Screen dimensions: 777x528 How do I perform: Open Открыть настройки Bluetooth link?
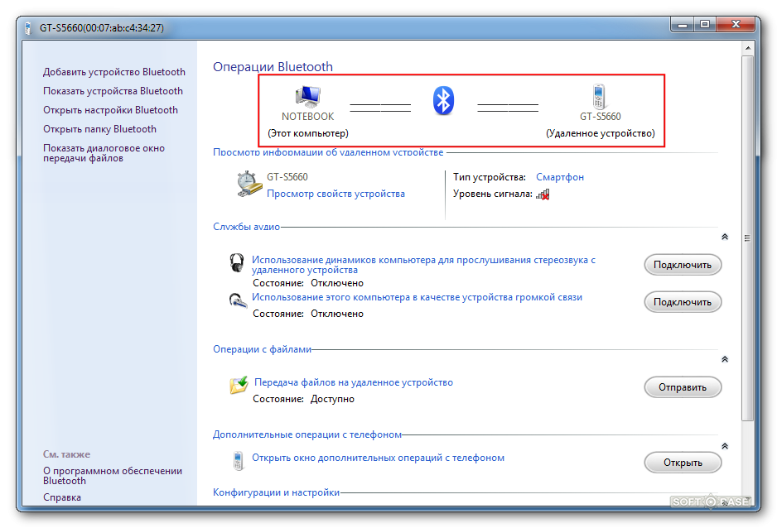point(110,110)
